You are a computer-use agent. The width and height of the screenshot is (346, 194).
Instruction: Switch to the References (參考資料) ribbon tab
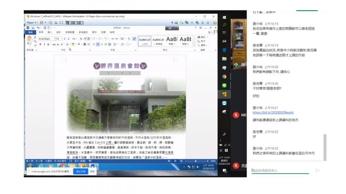tap(83, 32)
